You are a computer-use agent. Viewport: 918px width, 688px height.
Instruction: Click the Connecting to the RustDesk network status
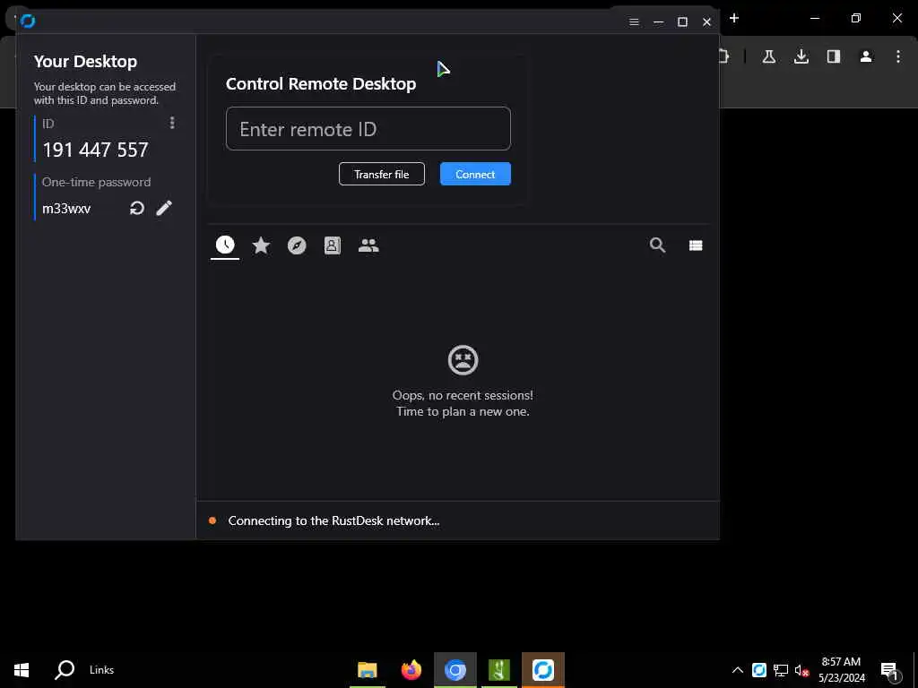click(x=333, y=520)
